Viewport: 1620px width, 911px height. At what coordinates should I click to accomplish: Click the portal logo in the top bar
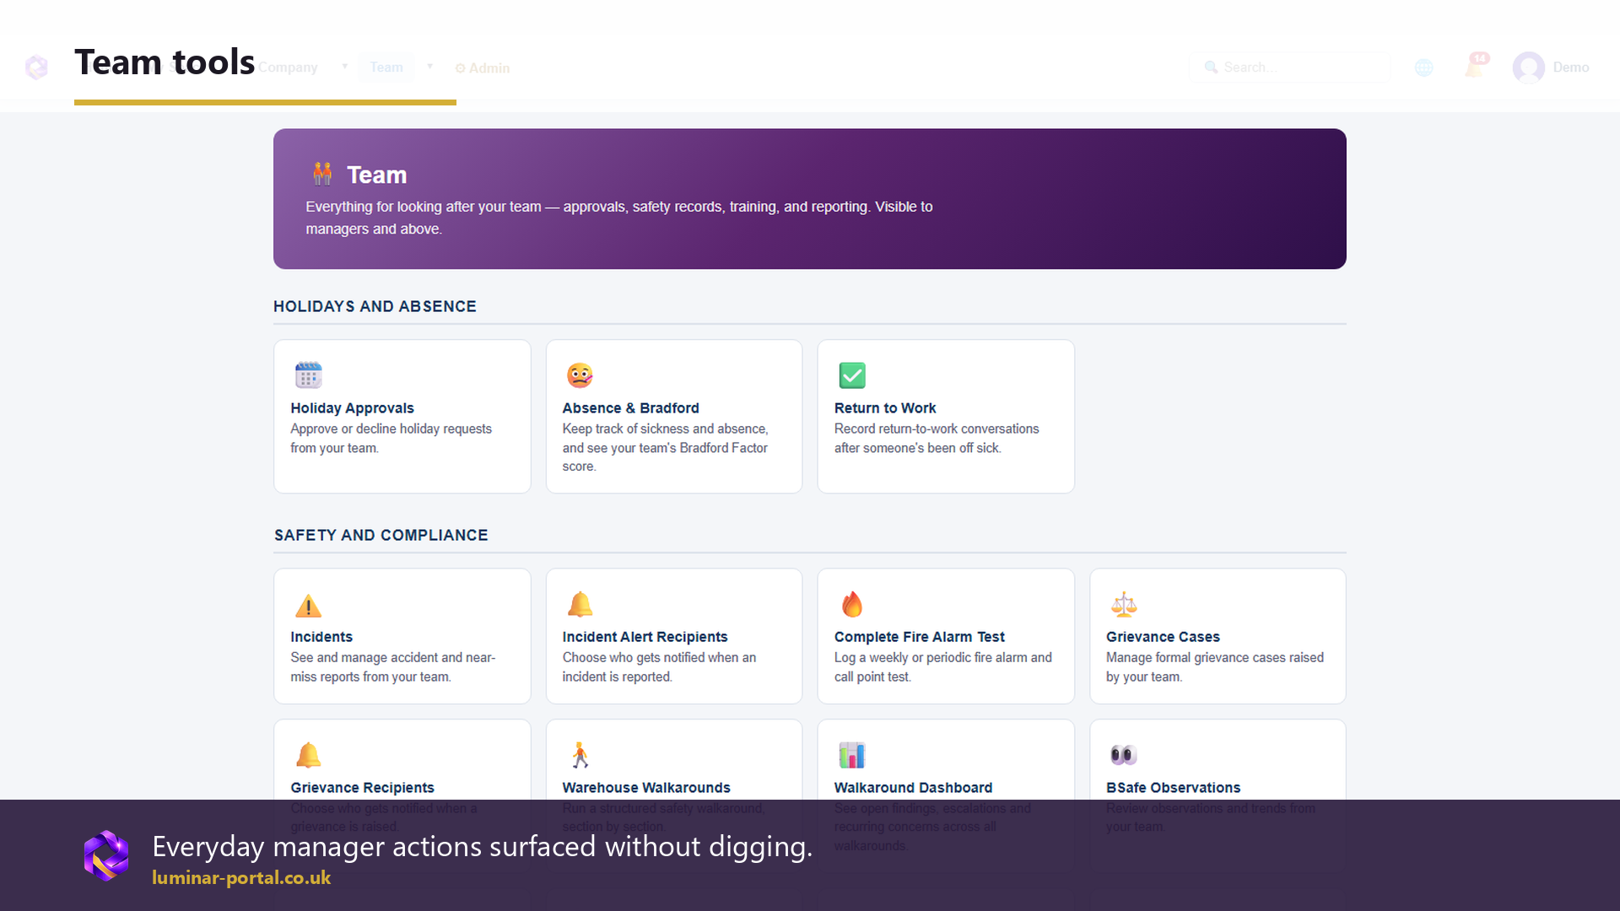tap(36, 67)
